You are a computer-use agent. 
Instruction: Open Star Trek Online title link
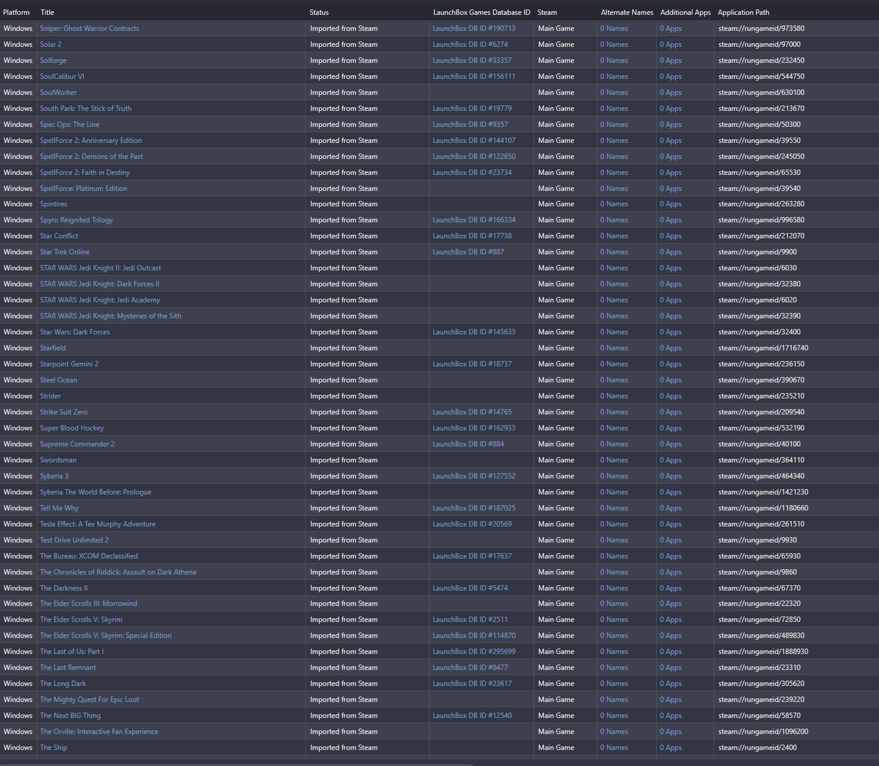point(65,252)
